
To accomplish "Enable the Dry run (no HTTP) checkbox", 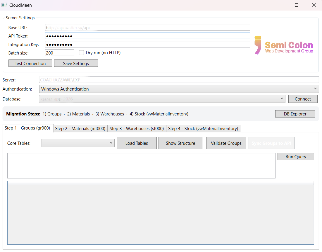I will tap(81, 53).
